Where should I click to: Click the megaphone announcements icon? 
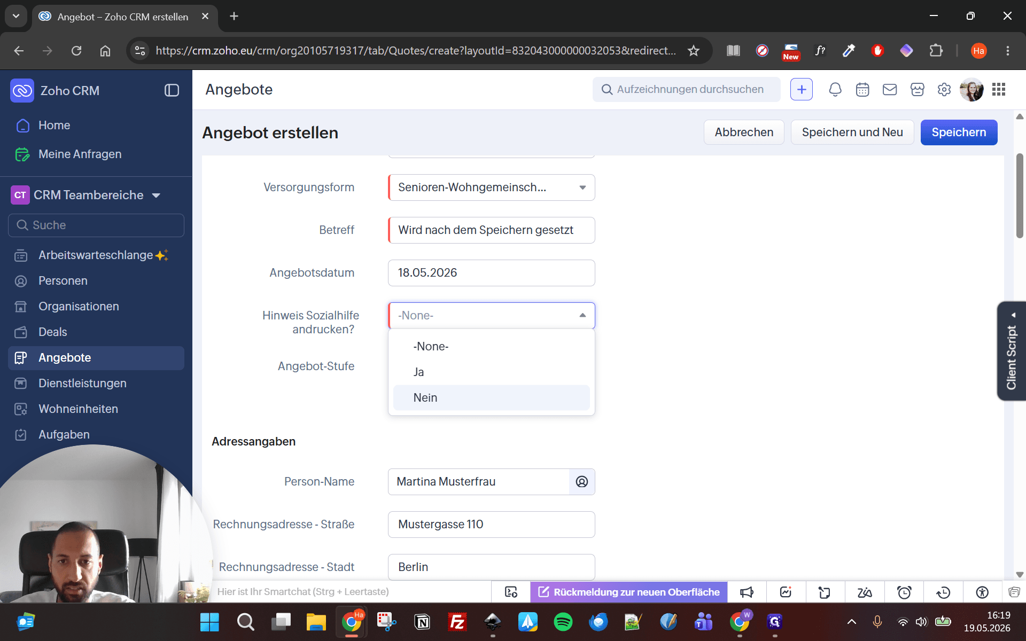click(x=747, y=592)
